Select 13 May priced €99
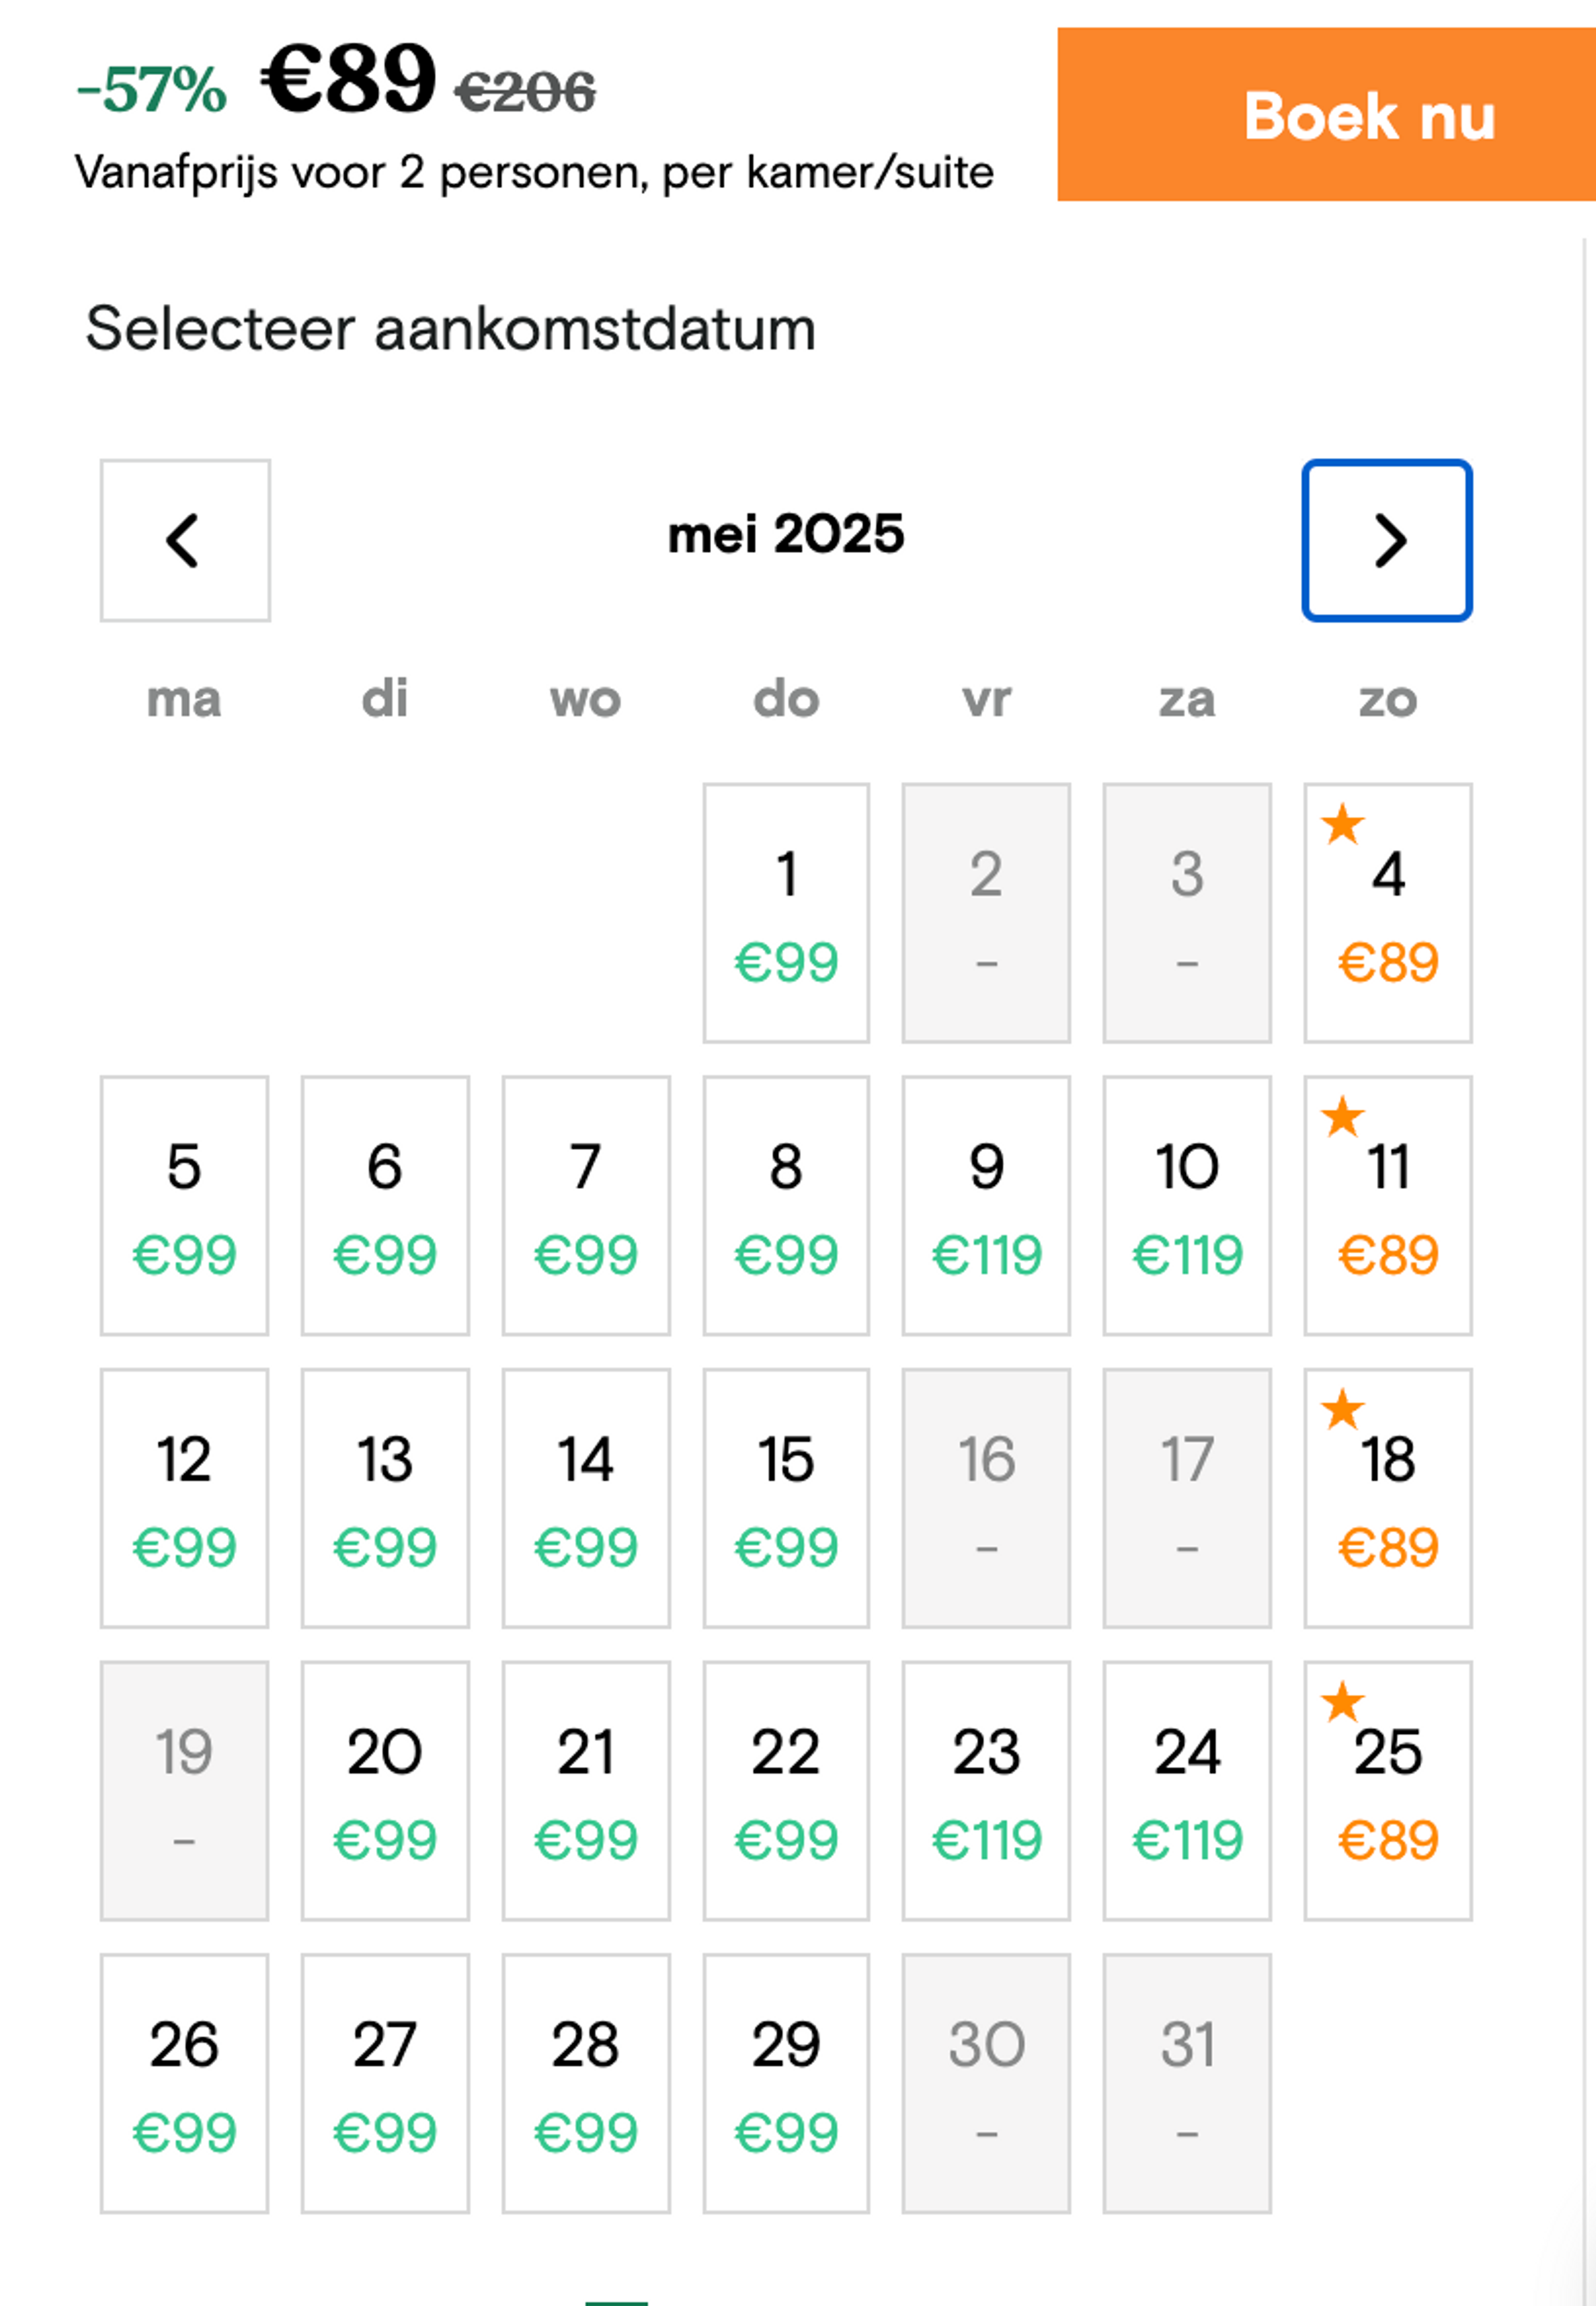Viewport: 1596px width, 2306px height. click(385, 1499)
